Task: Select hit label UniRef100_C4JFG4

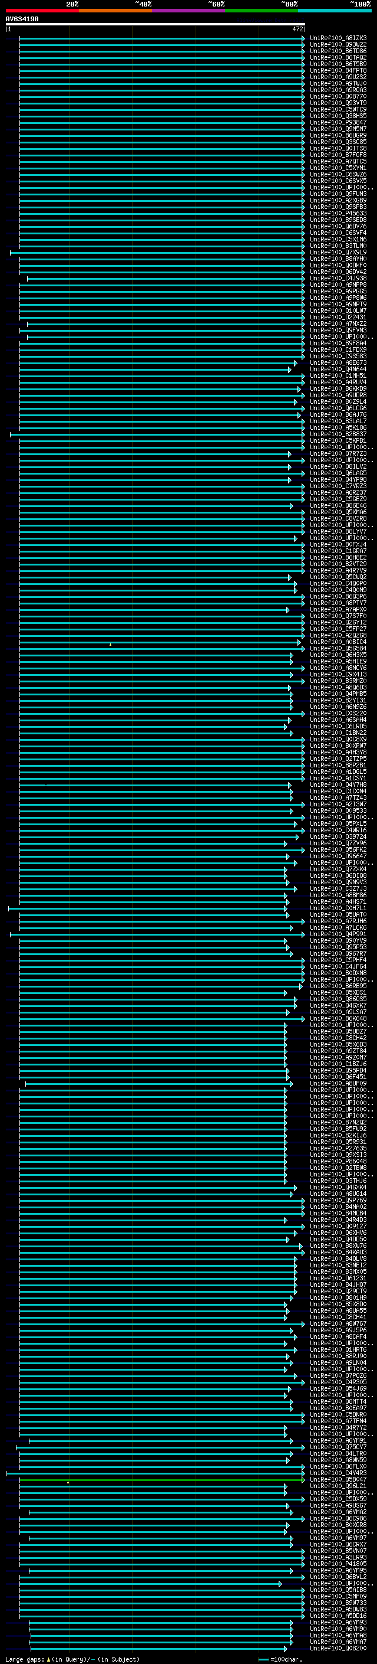Action: point(338,966)
